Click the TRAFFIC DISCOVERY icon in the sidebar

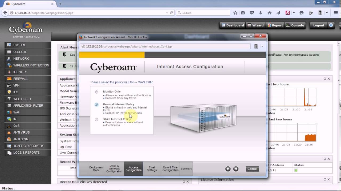pyautogui.click(x=9, y=146)
